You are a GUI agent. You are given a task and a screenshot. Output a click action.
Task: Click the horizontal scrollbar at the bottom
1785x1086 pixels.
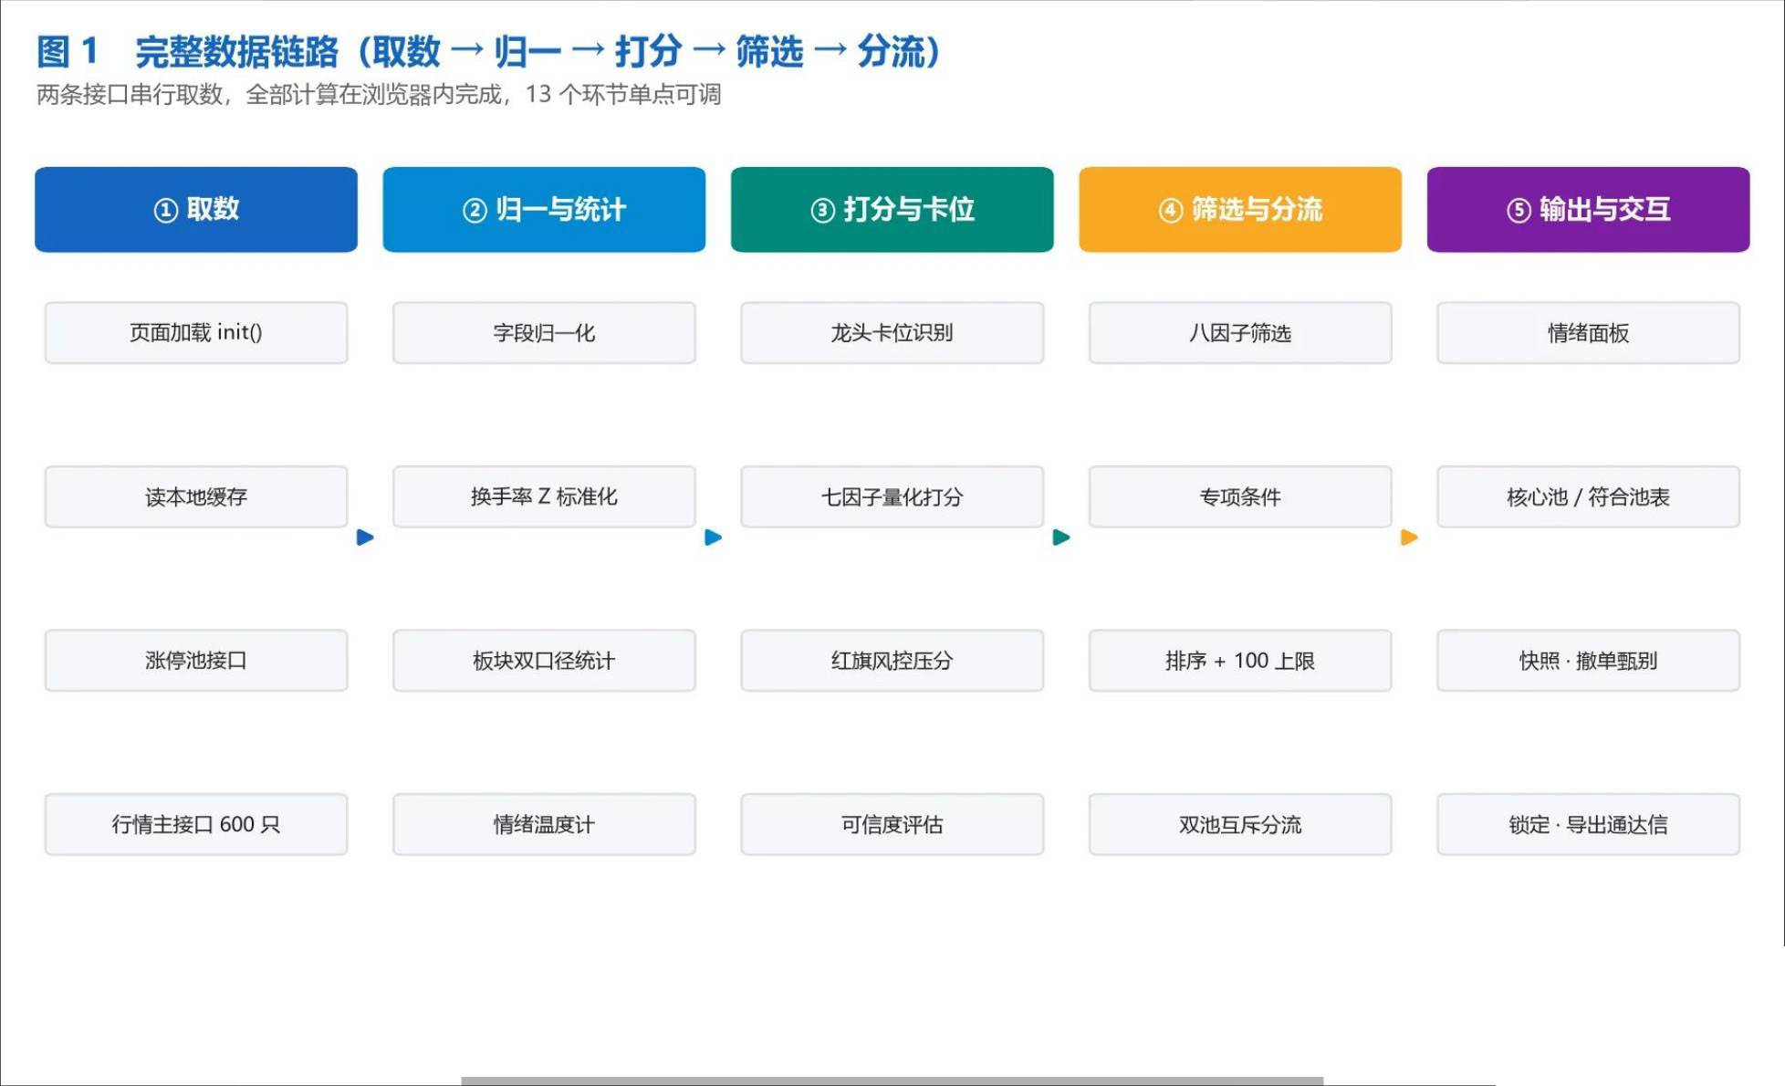pyautogui.click(x=892, y=1081)
